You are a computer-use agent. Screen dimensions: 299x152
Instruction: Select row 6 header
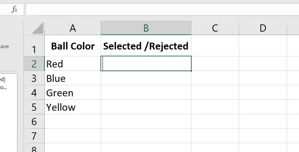[x=34, y=122]
